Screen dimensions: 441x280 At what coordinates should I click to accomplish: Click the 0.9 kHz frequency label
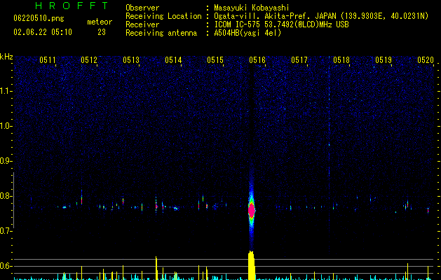[6, 161]
